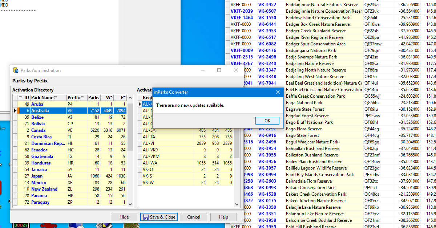Select AU-VK9 region row
Viewport: 436px width, 228px height.
pyautogui.click(x=185, y=150)
